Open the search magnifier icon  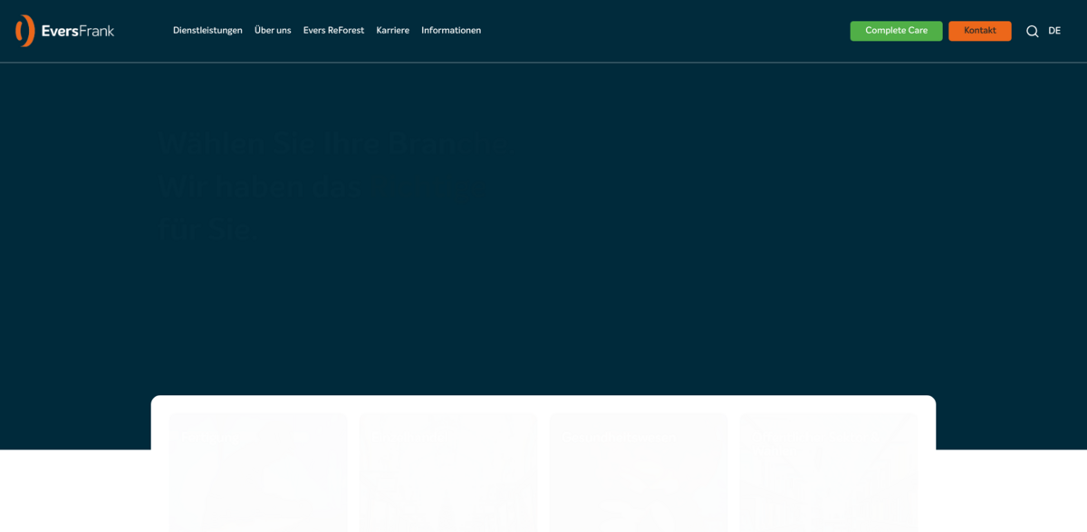(x=1032, y=31)
